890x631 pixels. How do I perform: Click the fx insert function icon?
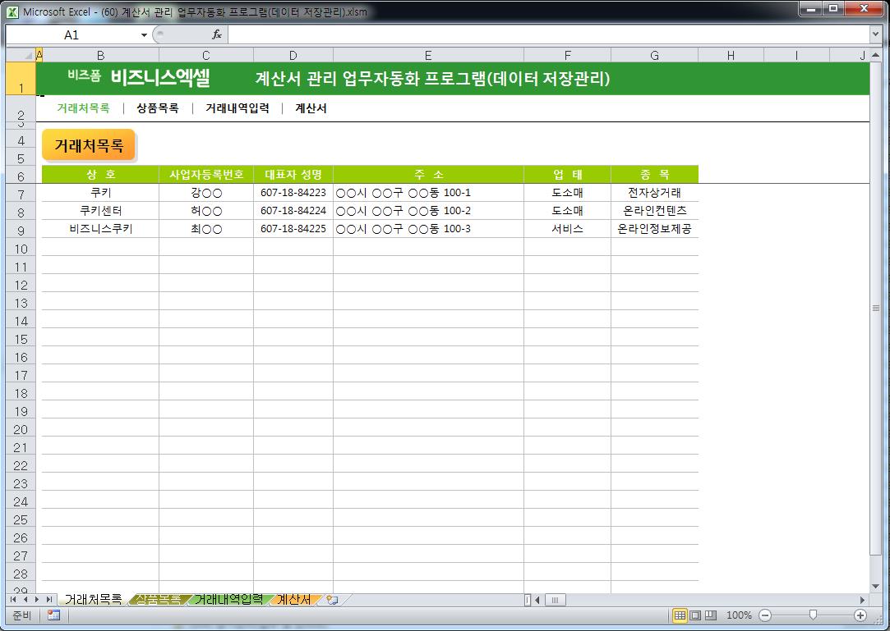[216, 34]
